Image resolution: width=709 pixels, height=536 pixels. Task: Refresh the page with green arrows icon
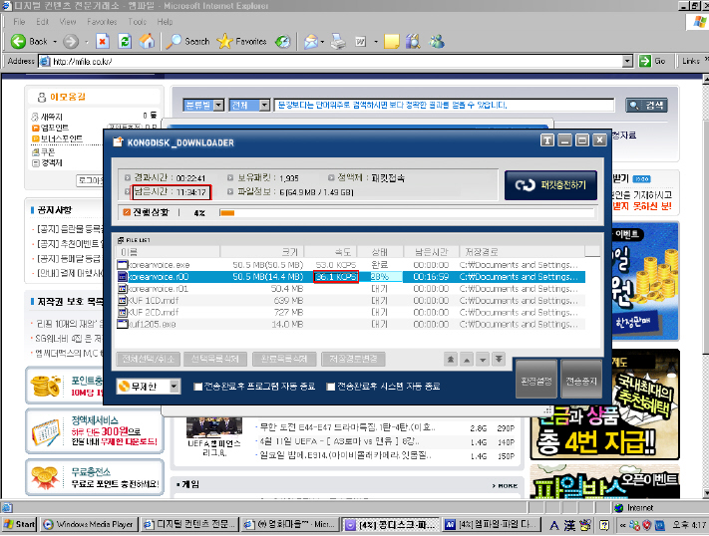coord(125,42)
